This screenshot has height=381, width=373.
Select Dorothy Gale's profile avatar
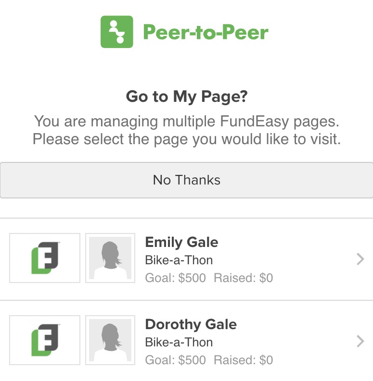click(x=110, y=340)
